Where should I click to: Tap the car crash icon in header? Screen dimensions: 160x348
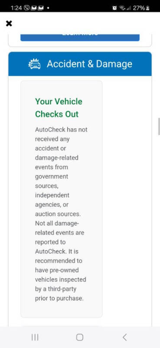[35, 64]
